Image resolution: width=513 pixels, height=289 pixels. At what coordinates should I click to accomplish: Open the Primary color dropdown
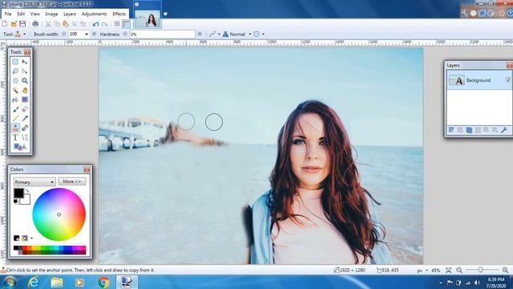34,182
